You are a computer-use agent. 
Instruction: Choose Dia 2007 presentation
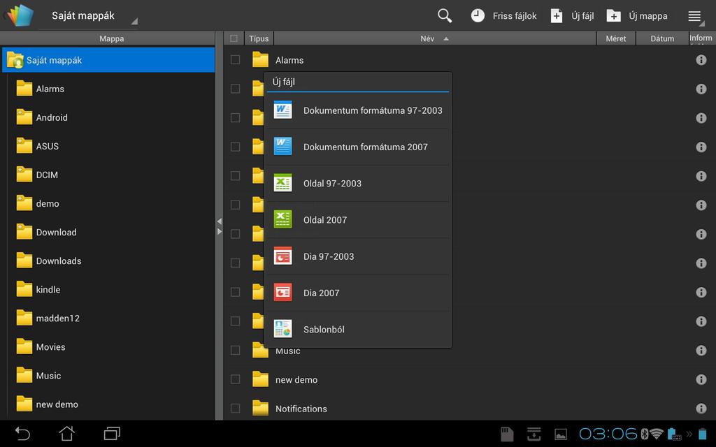tap(358, 293)
